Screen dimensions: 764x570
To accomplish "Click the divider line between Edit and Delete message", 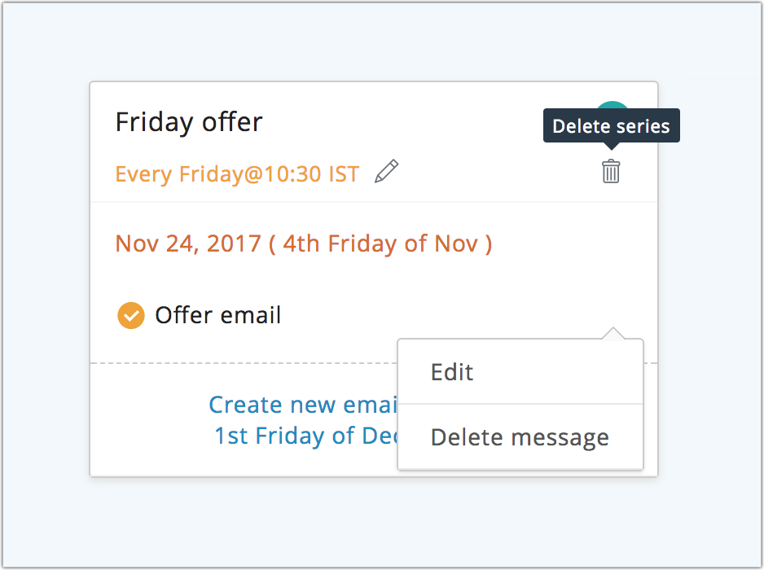I will point(520,404).
